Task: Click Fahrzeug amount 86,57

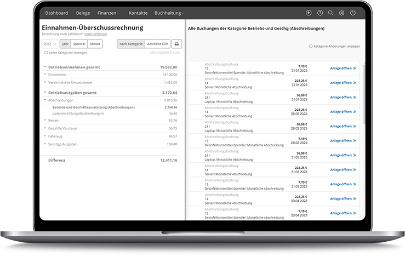Action: point(173,136)
